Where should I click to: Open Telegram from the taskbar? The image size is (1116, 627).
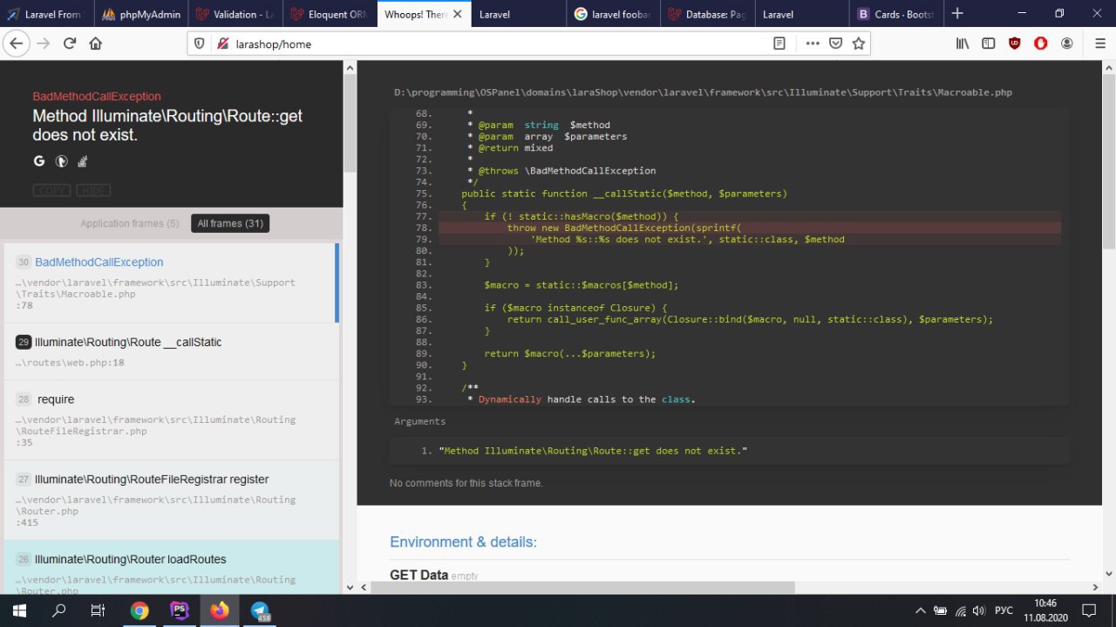click(259, 610)
